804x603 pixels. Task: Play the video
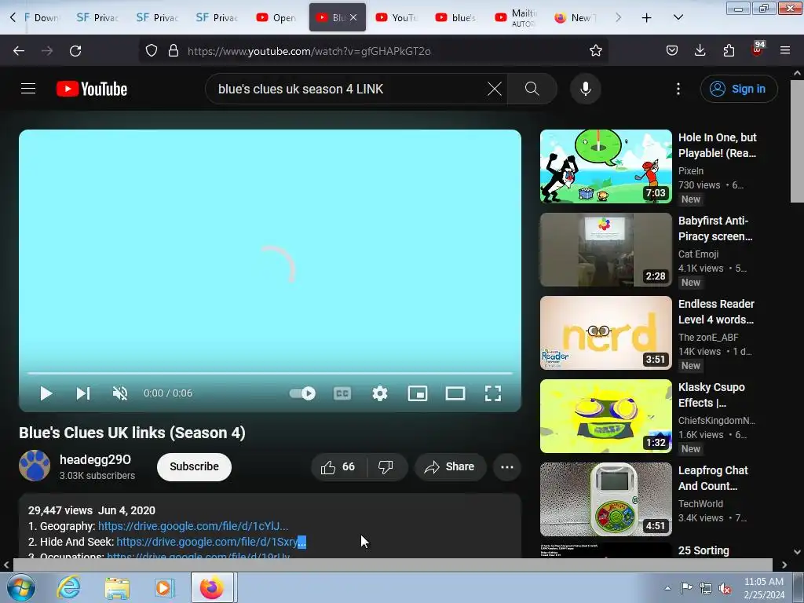[46, 393]
